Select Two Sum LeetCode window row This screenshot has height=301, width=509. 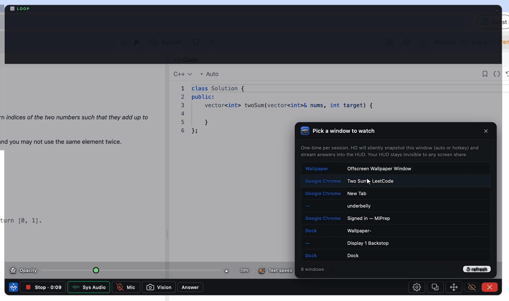[396, 181]
